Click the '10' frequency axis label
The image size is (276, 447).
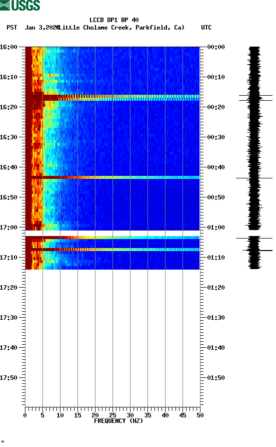60,415
